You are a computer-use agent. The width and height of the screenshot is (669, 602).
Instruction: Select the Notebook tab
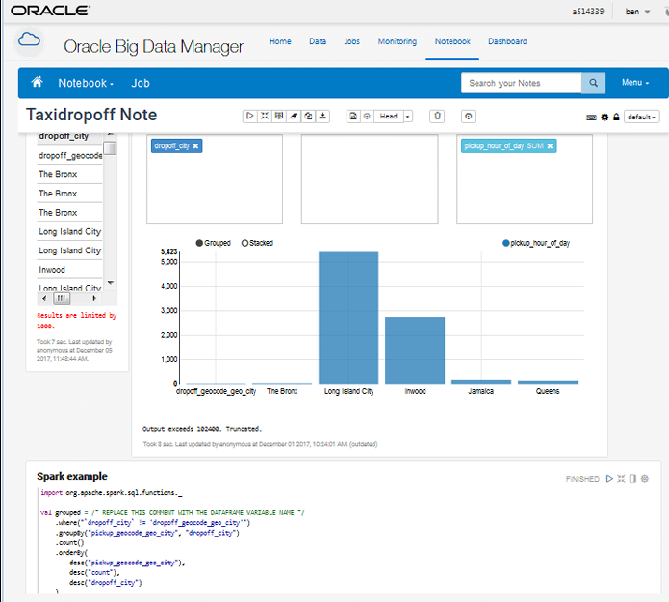(x=452, y=41)
